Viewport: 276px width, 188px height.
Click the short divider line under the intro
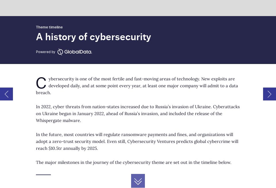[x=43, y=174]
